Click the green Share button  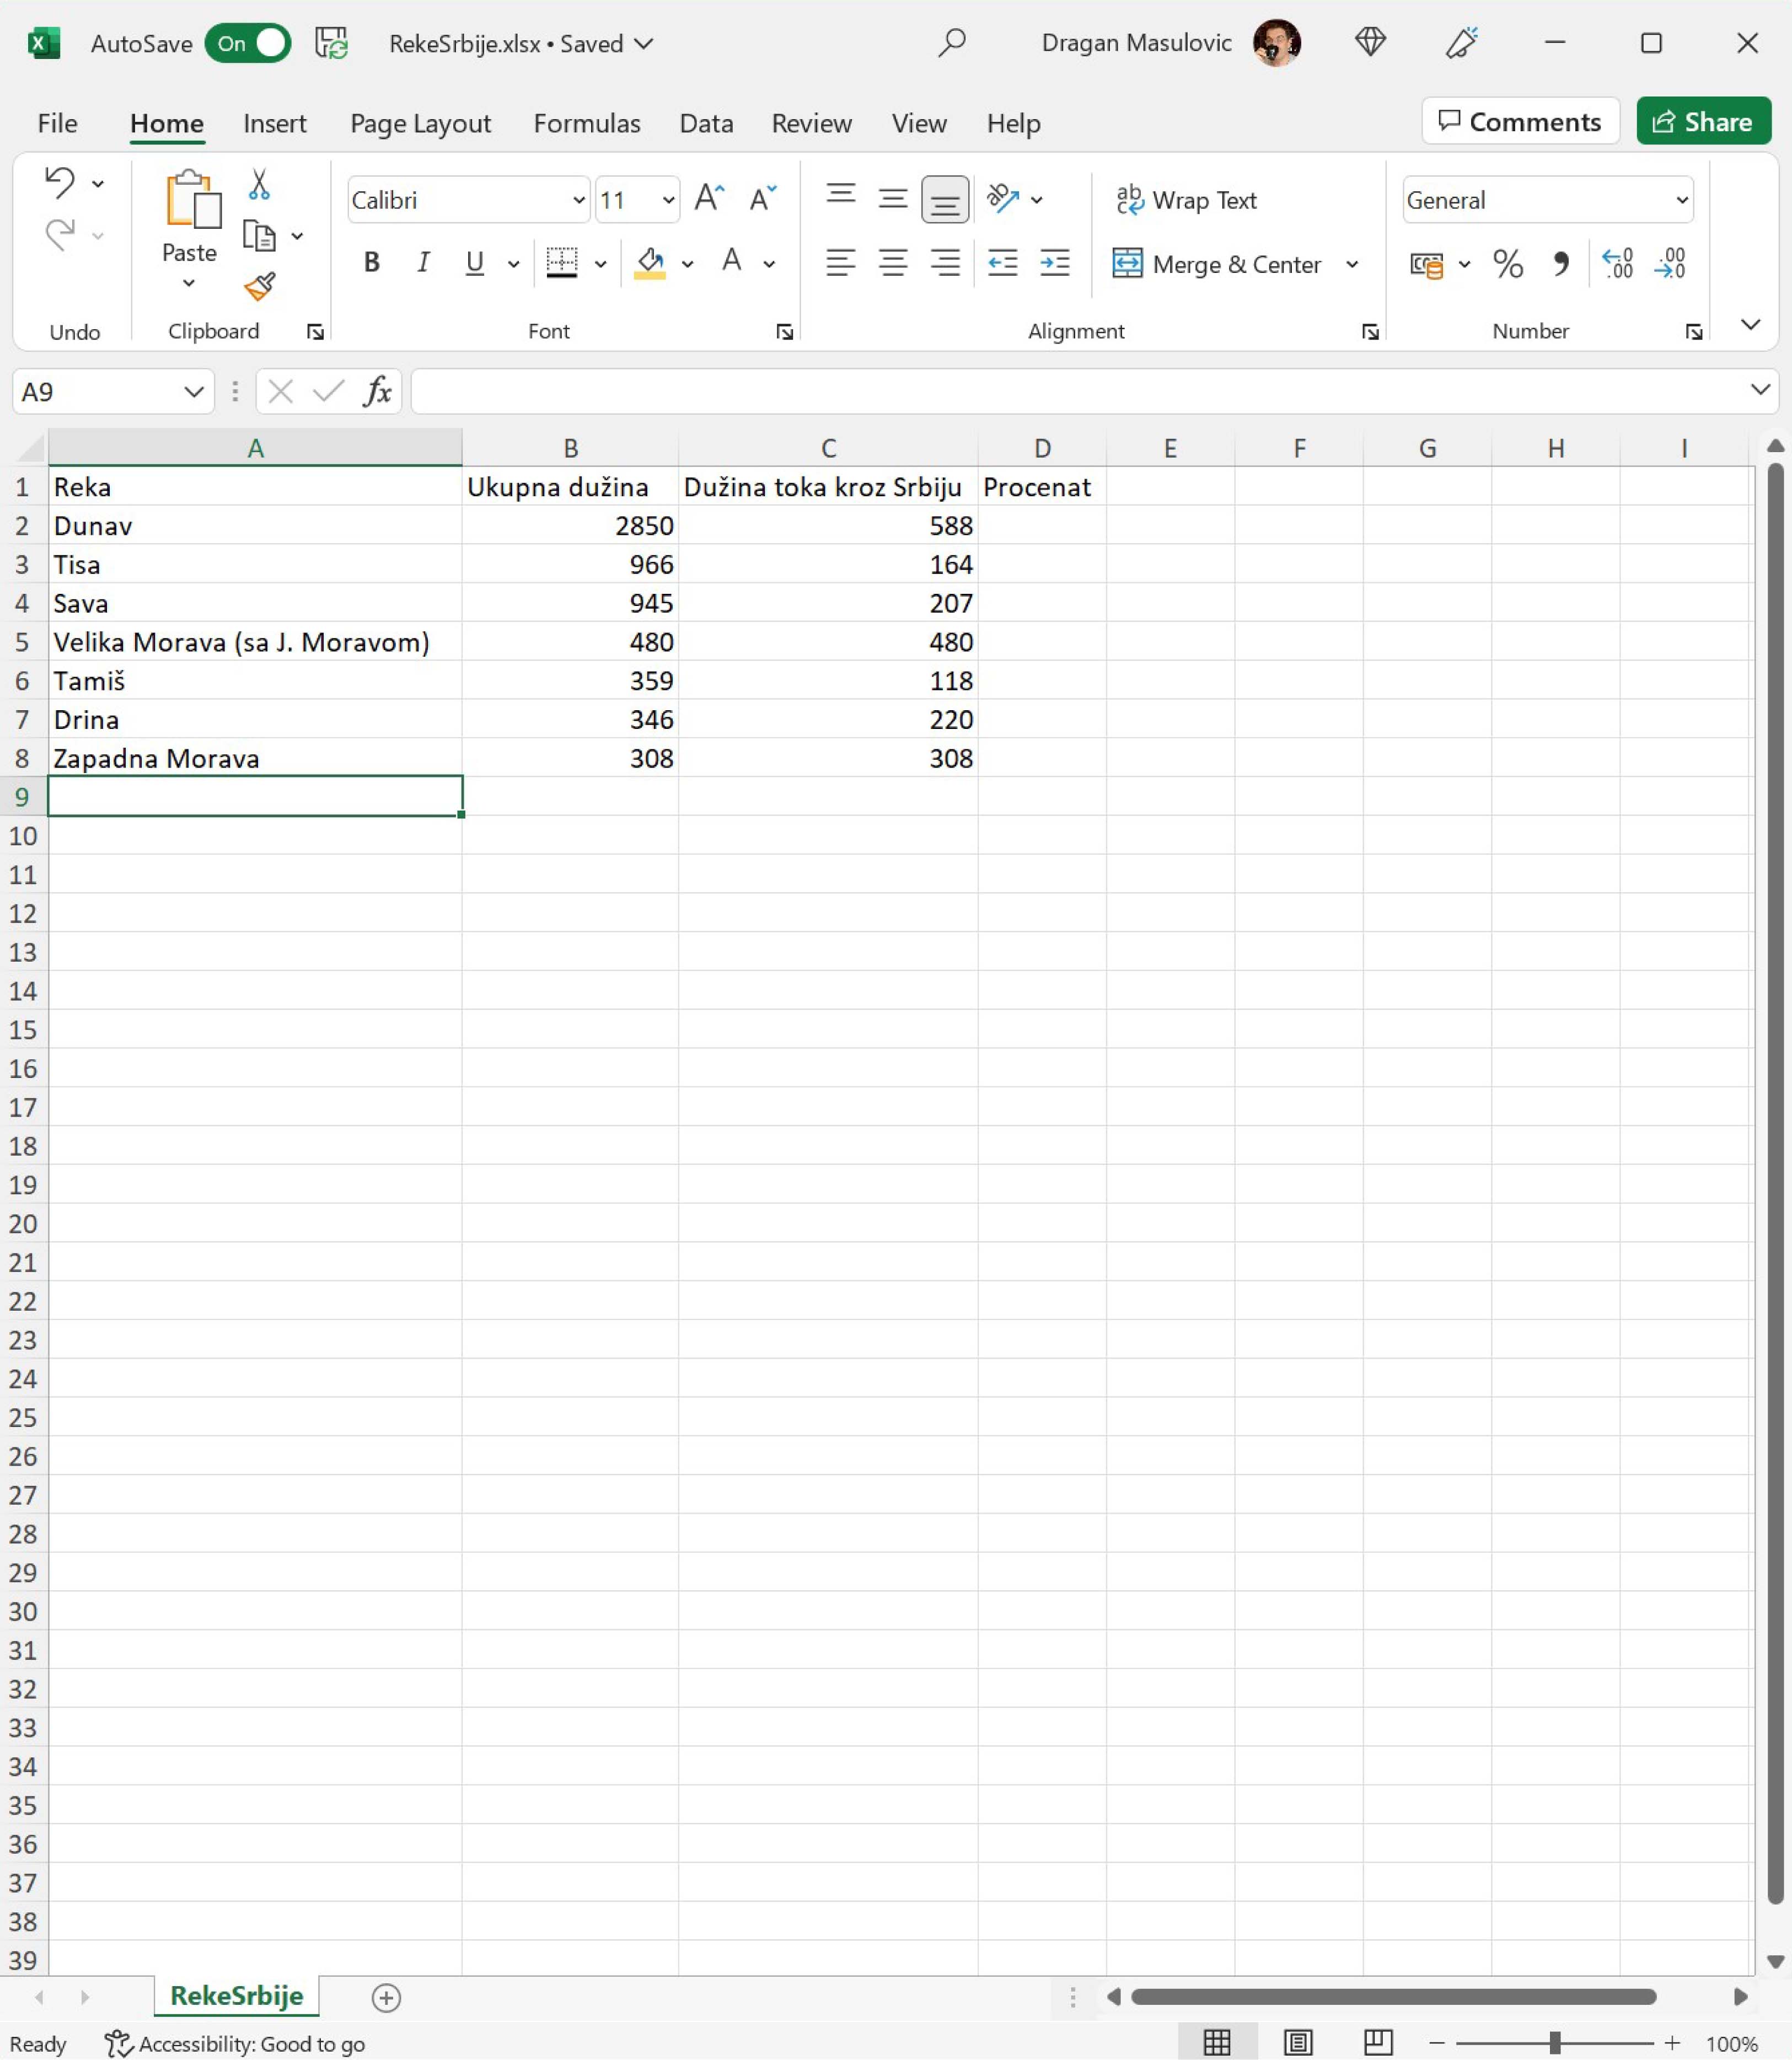coord(1703,122)
